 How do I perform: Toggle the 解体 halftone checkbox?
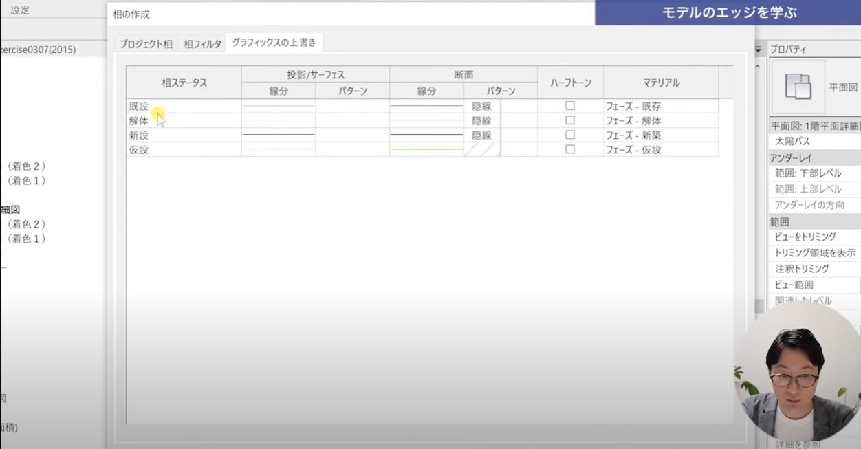pyautogui.click(x=569, y=120)
